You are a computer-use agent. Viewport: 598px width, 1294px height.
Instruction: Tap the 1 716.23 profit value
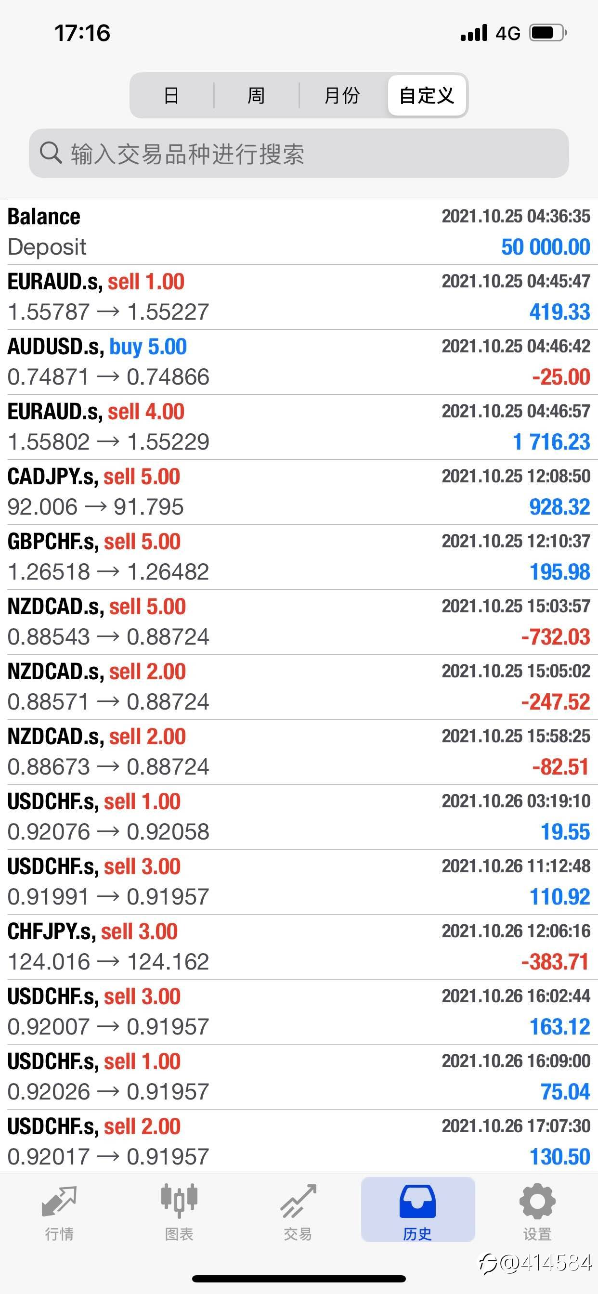551,442
